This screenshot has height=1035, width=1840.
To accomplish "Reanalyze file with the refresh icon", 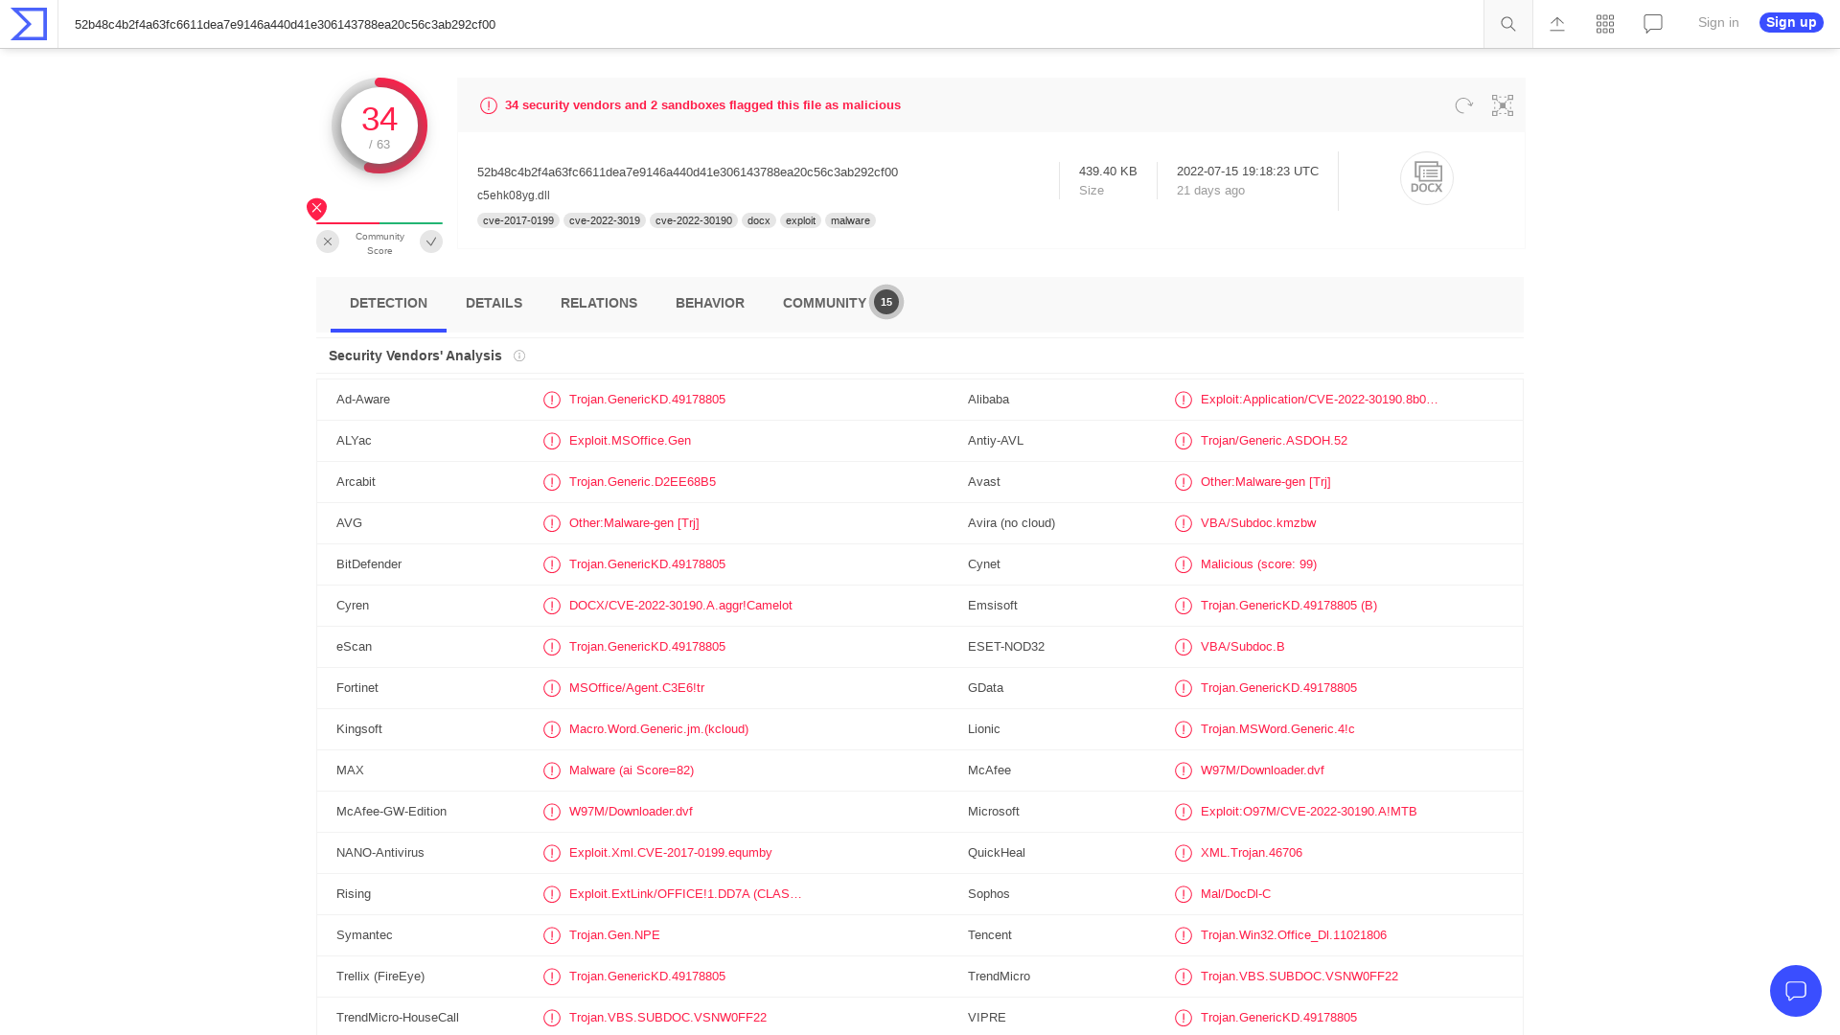I will click(x=1463, y=105).
